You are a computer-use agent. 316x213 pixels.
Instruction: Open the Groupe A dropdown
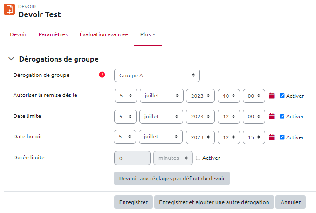[x=157, y=75]
